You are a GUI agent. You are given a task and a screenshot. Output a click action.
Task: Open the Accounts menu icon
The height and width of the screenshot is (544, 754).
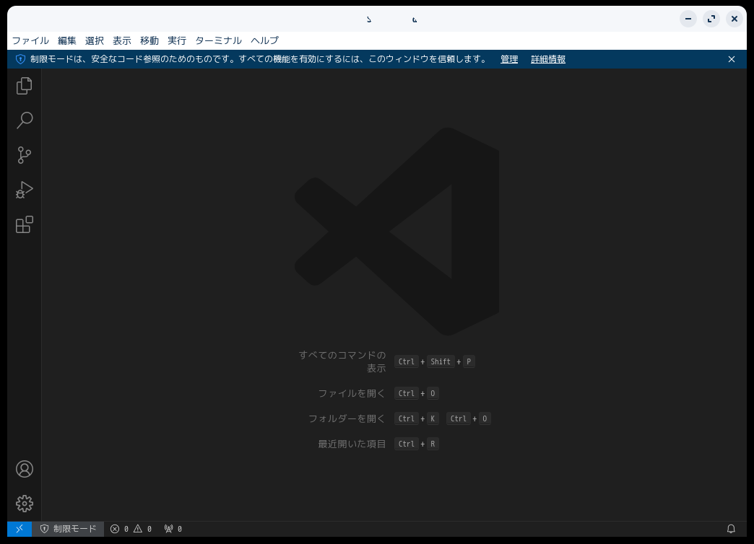tap(24, 469)
